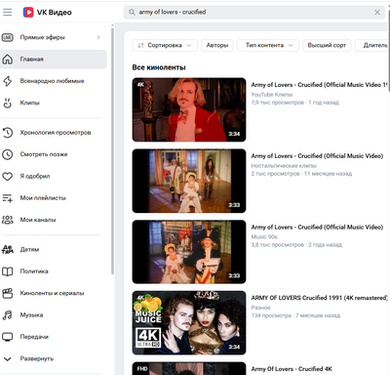The width and height of the screenshot is (390, 375).
Task: Toggle the Высший сорт filter
Action: (327, 45)
